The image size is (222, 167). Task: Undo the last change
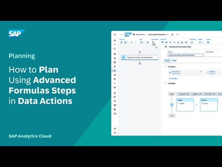(x=131, y=42)
